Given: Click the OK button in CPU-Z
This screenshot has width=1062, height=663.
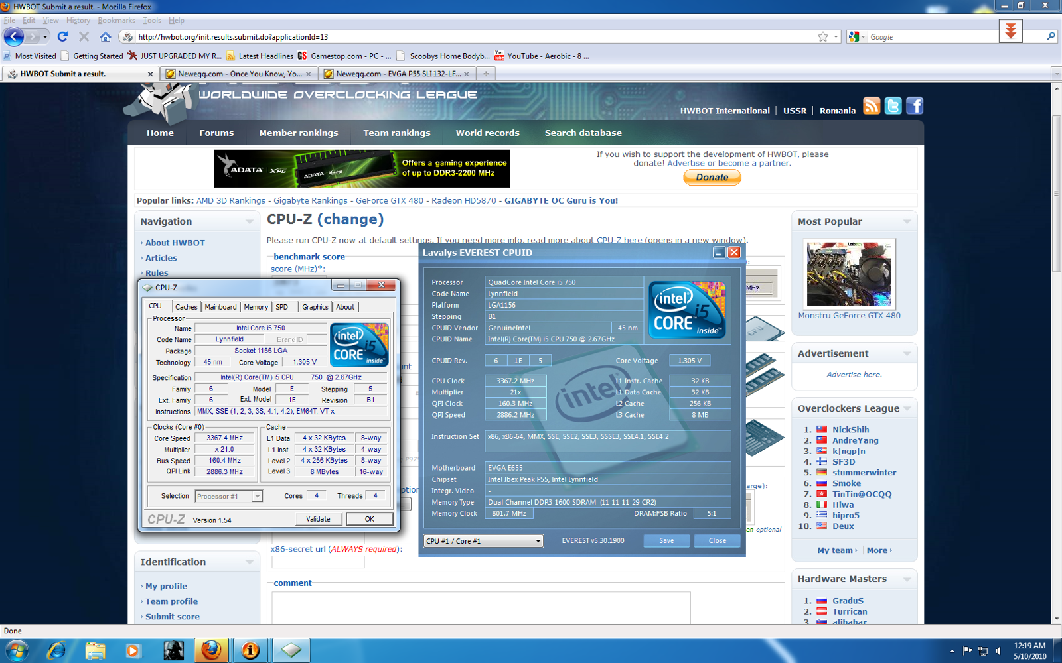Looking at the screenshot, I should 370,519.
